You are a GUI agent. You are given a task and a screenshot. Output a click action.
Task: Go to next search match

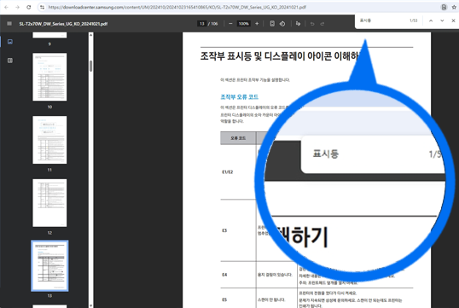coord(442,20)
